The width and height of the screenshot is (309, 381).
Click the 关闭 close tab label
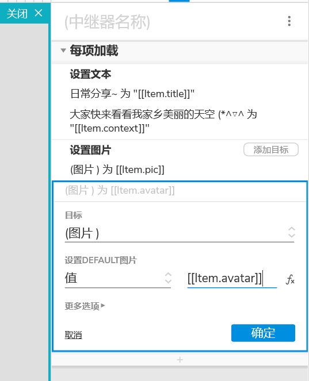[17, 13]
